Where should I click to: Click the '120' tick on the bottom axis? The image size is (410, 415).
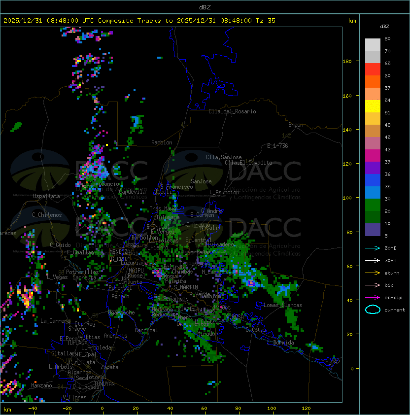(306, 409)
